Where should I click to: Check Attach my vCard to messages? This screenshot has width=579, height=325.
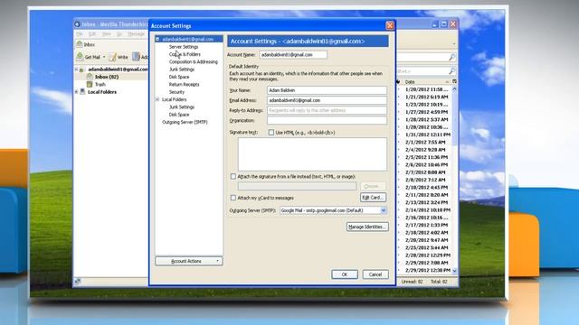233,198
